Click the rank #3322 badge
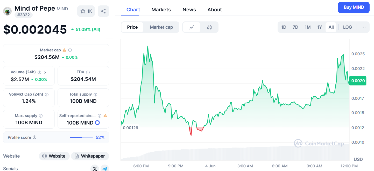Screen dimensions: 374x171 [x=23, y=15]
